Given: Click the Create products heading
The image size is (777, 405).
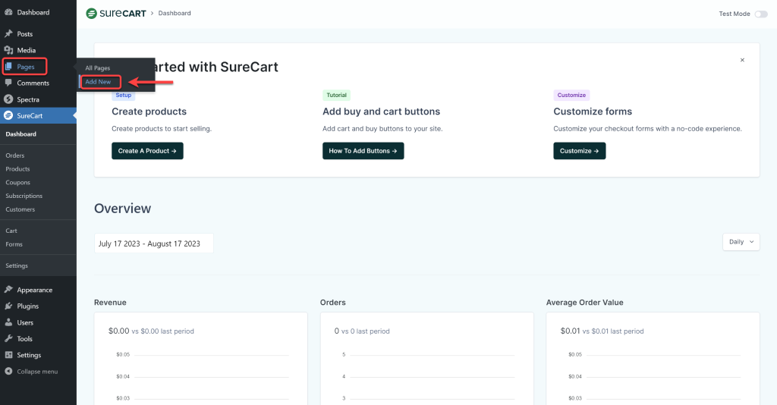Looking at the screenshot, I should click(x=149, y=111).
